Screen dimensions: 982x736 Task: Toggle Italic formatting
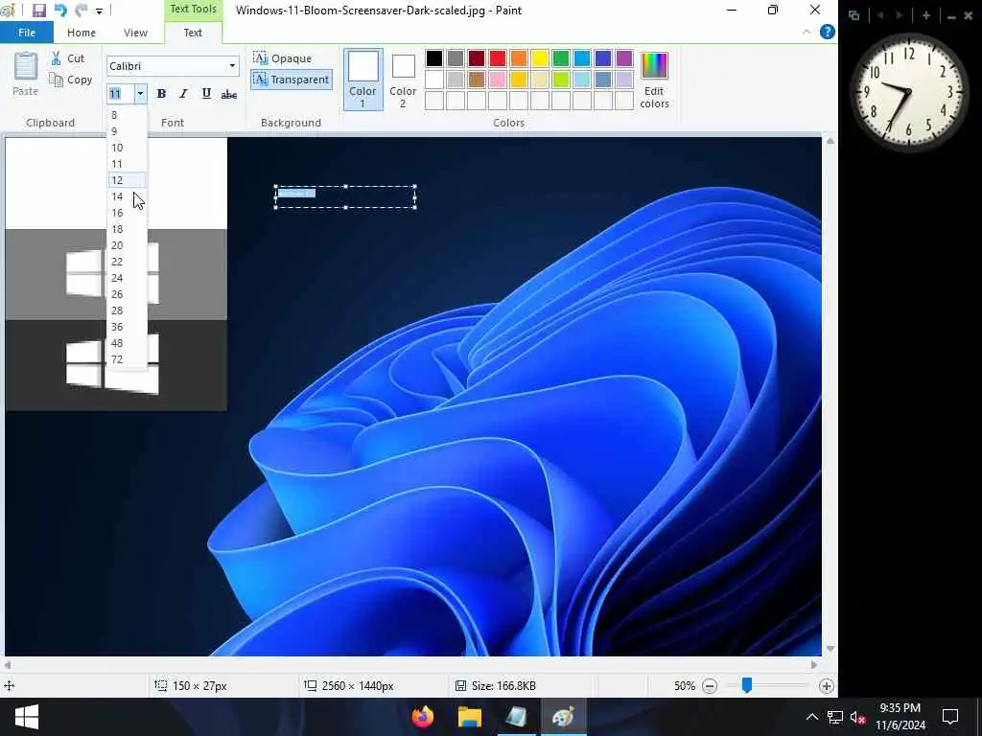[x=183, y=94]
